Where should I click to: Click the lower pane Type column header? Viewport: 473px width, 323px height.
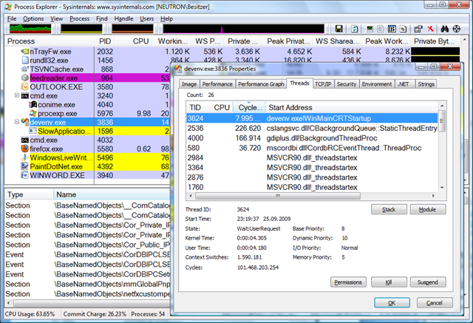[30, 194]
